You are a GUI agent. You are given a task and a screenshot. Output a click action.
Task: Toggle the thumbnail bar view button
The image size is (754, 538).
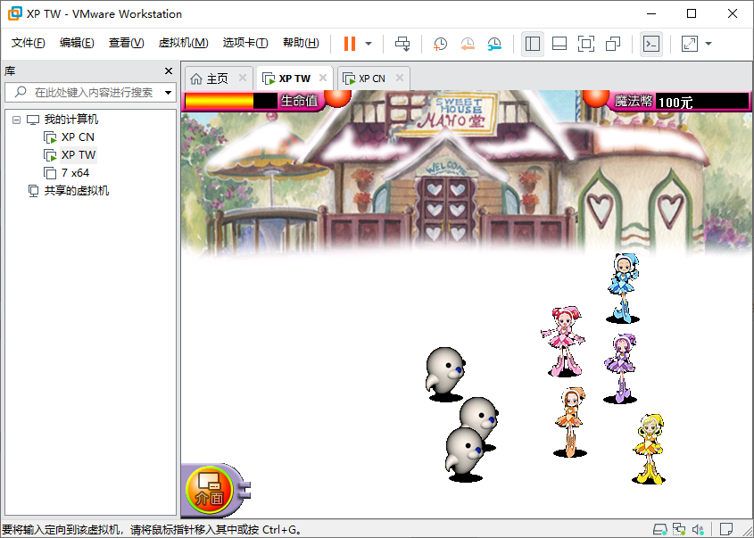[559, 44]
